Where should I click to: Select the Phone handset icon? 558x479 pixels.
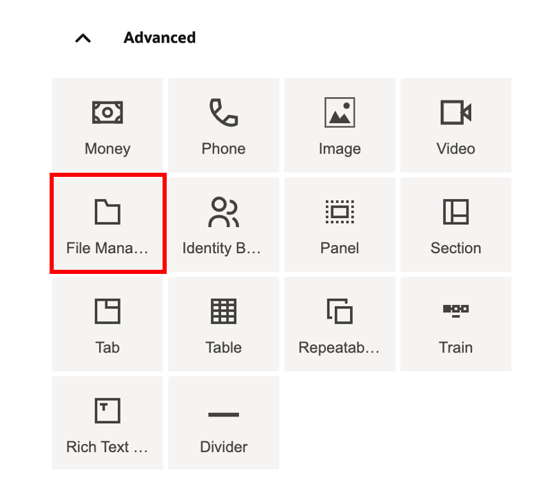pos(223,112)
